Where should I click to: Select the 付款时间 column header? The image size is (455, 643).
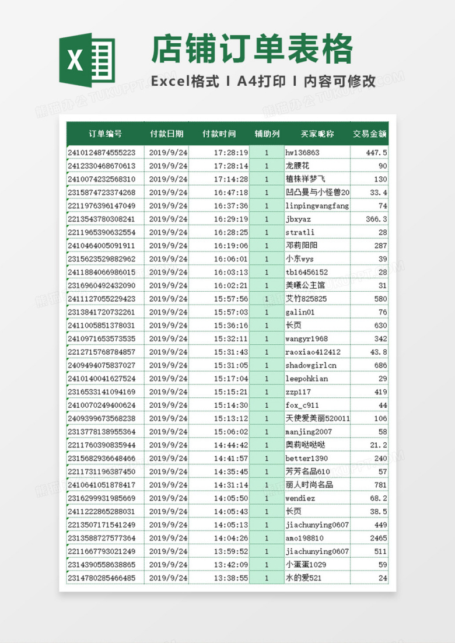[219, 134]
